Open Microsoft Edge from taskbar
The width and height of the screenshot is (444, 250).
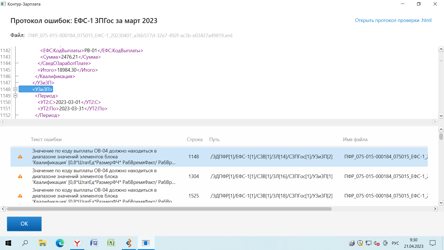coord(60,243)
